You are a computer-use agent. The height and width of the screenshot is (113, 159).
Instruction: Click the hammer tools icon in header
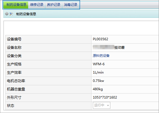pos(11,14)
